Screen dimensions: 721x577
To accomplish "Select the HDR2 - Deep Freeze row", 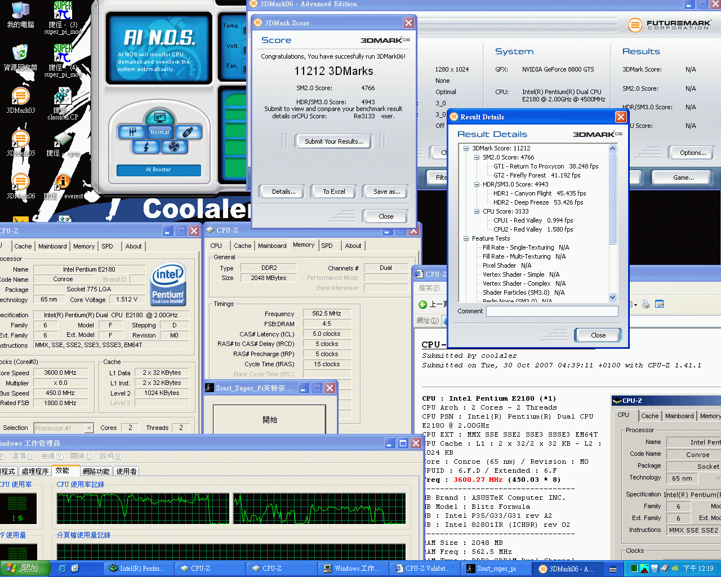I will pos(538,202).
